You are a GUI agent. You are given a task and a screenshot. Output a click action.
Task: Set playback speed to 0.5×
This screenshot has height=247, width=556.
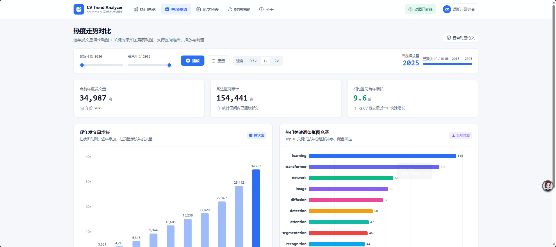point(253,61)
